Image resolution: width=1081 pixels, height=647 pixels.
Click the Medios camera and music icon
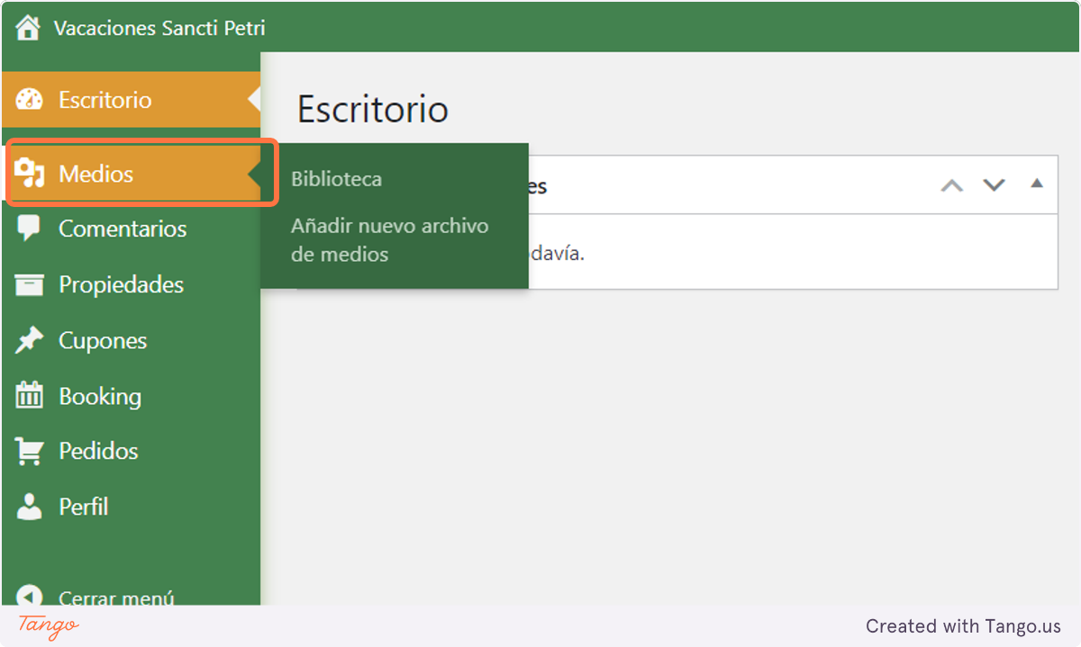30,174
